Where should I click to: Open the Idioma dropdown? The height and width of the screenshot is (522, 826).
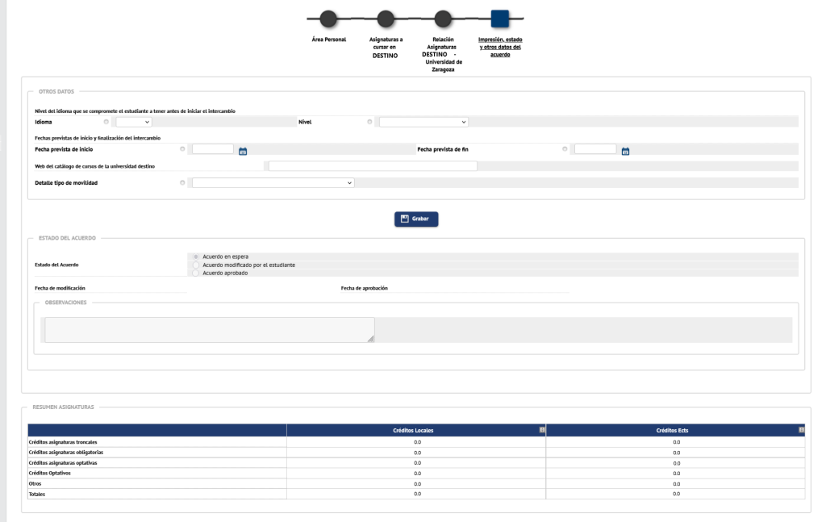pyautogui.click(x=134, y=122)
